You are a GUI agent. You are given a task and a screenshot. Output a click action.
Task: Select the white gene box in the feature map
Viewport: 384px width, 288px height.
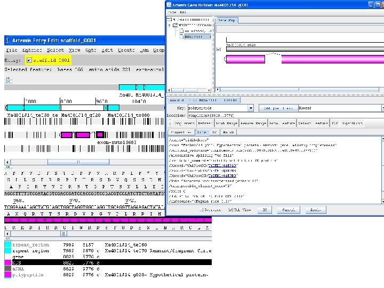82,108
